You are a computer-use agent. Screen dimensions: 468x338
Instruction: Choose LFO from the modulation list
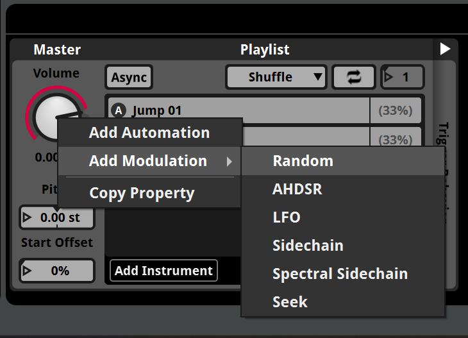tap(286, 217)
